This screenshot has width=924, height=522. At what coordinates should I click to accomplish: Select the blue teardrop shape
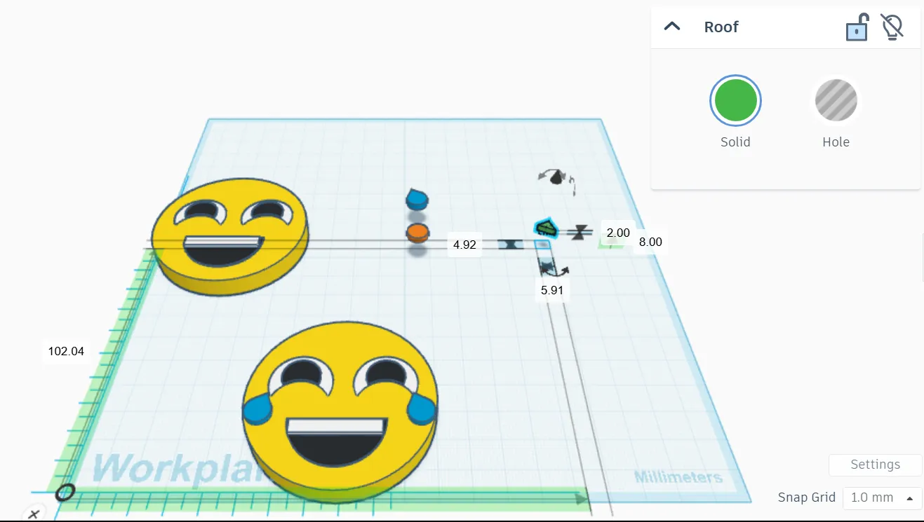pos(417,200)
